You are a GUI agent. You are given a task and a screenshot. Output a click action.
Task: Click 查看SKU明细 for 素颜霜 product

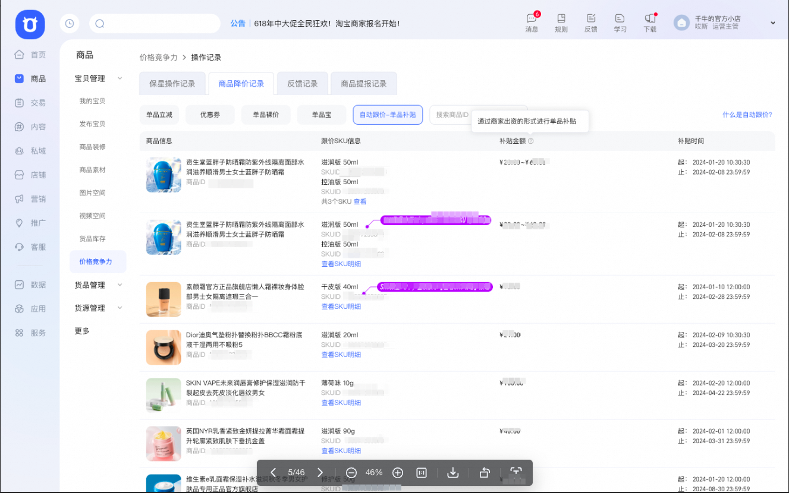click(x=341, y=306)
